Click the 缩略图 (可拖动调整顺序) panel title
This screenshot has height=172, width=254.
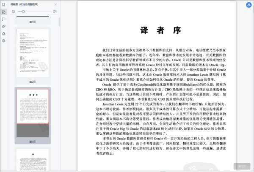tap(24, 5)
